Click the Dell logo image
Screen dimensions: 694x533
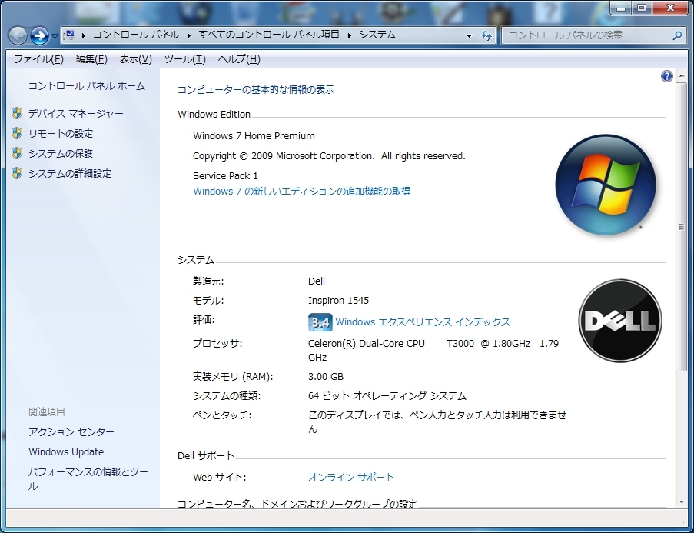[x=619, y=321]
